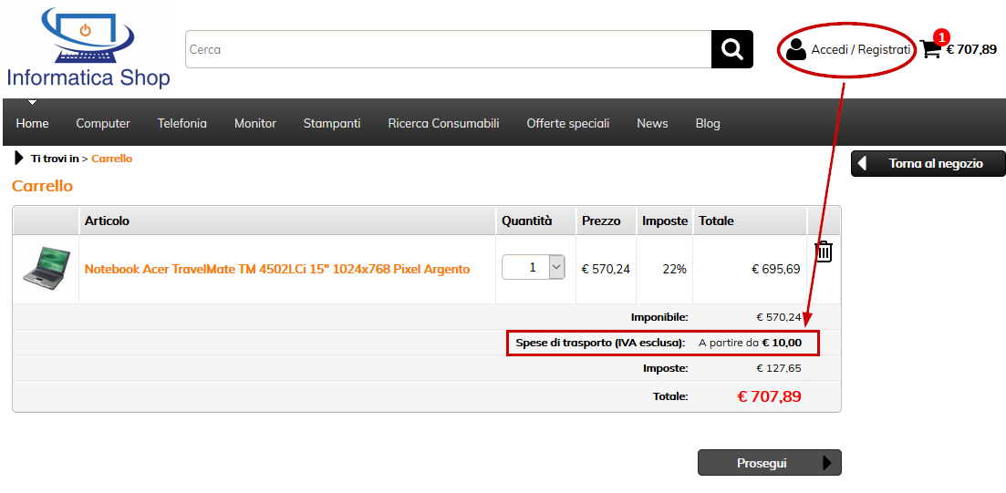This screenshot has height=493, width=1006.
Task: Open the quantity dropdown
Action: point(556,267)
